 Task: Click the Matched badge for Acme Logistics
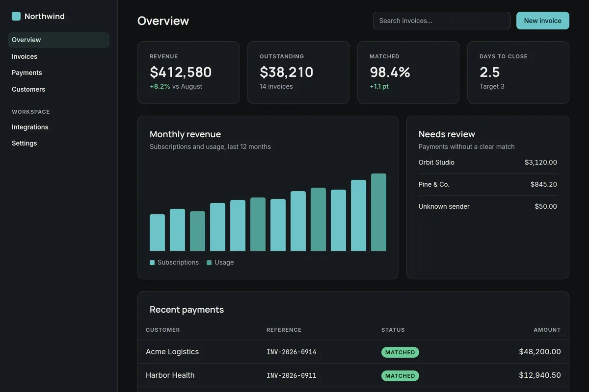tap(400, 352)
